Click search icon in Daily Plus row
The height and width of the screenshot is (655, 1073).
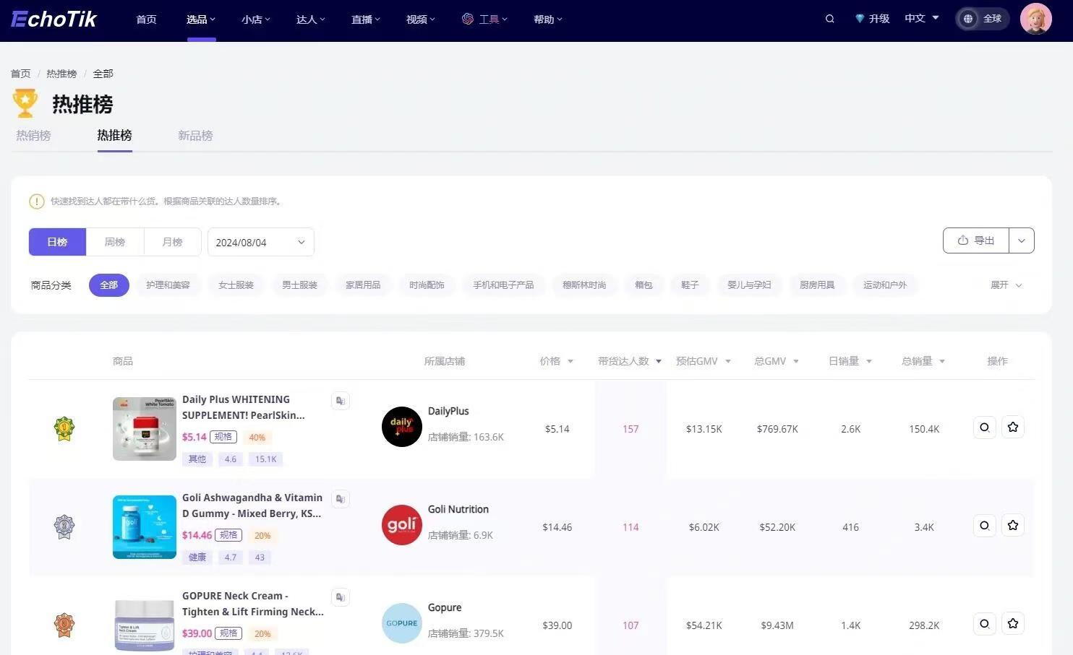click(985, 428)
